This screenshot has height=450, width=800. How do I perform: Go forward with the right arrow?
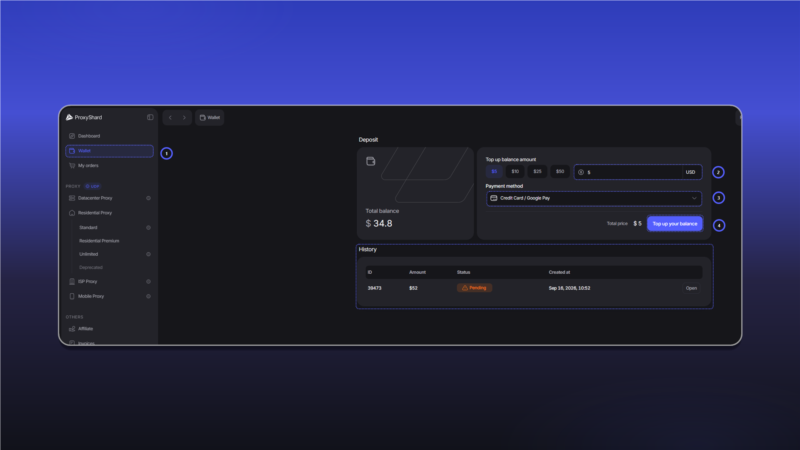tap(184, 117)
